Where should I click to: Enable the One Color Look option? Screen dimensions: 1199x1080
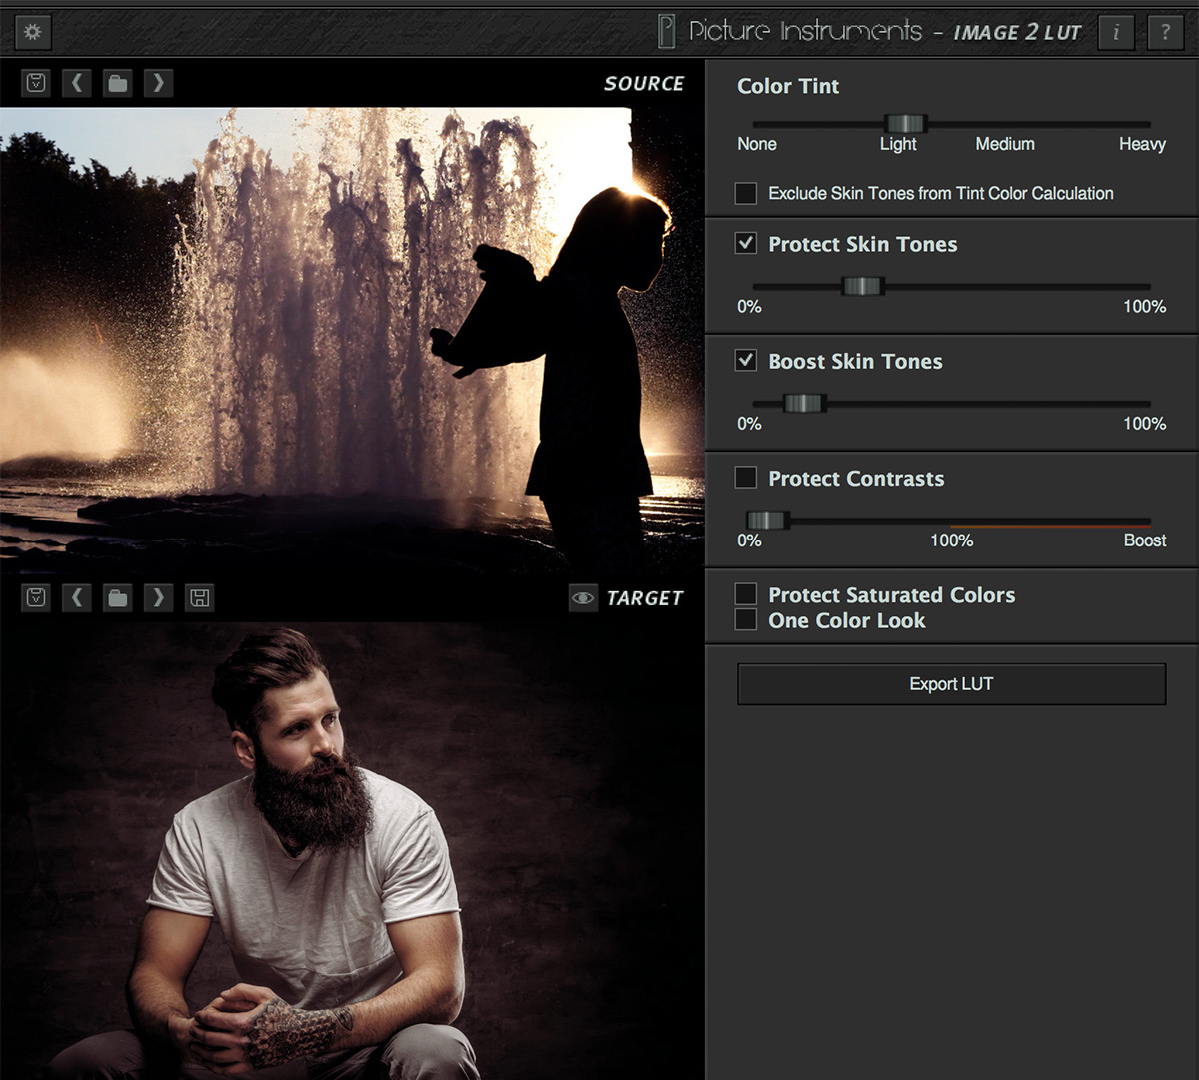coord(746,620)
